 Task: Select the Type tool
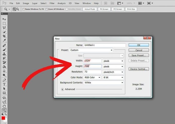[4, 84]
